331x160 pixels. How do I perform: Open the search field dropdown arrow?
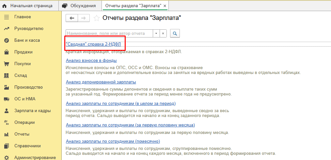[x=156, y=33]
